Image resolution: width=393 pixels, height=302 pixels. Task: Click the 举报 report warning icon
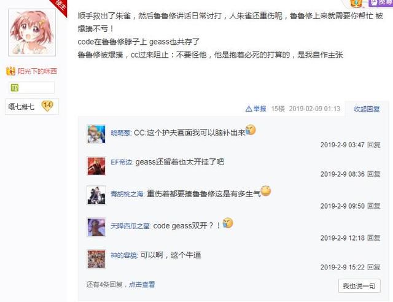249,109
